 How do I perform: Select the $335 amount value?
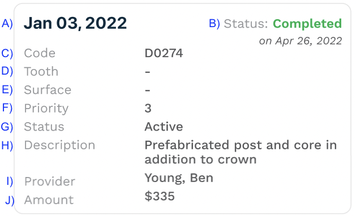point(160,196)
